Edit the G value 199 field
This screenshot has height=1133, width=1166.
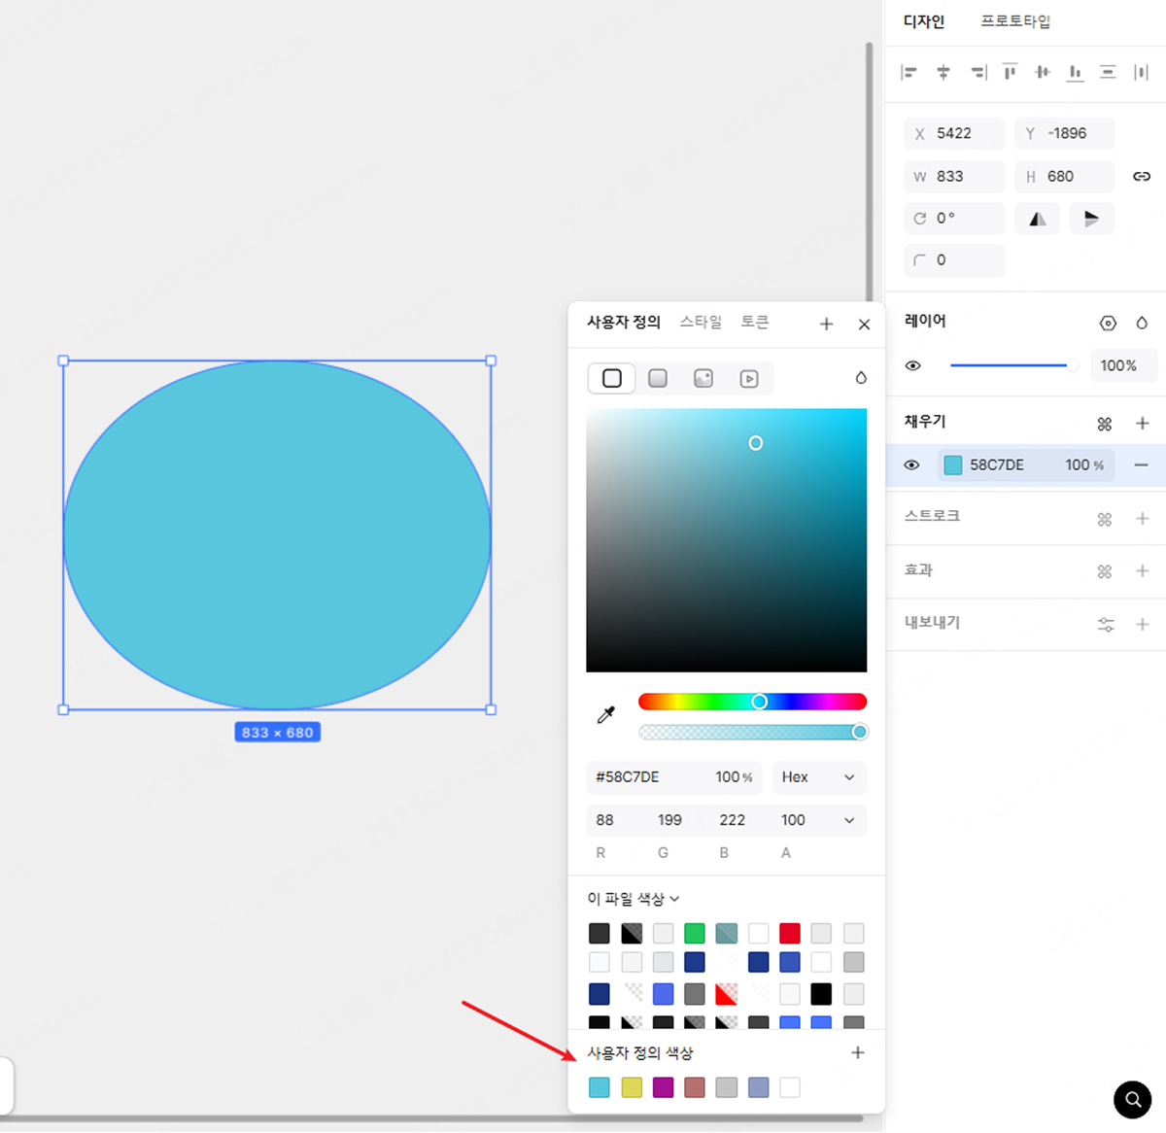pyautogui.click(x=669, y=820)
